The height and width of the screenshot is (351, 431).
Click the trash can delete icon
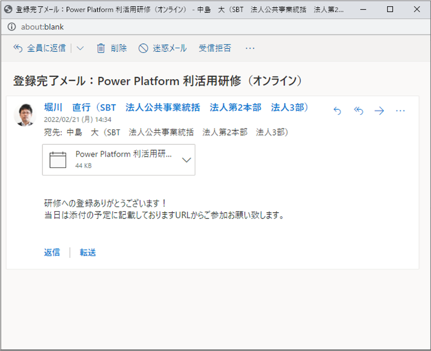click(x=101, y=48)
